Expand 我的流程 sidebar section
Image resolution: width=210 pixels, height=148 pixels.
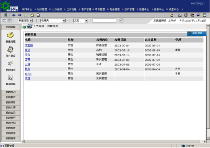[x=11, y=27]
